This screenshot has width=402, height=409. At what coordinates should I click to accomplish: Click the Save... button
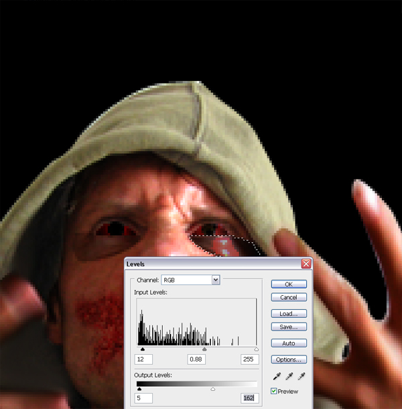tap(289, 327)
